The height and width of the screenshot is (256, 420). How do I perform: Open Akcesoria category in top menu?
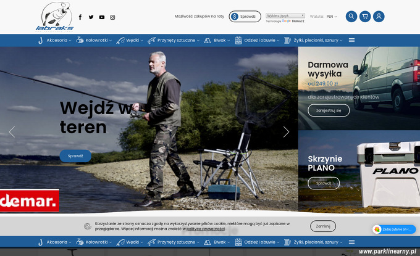click(57, 40)
